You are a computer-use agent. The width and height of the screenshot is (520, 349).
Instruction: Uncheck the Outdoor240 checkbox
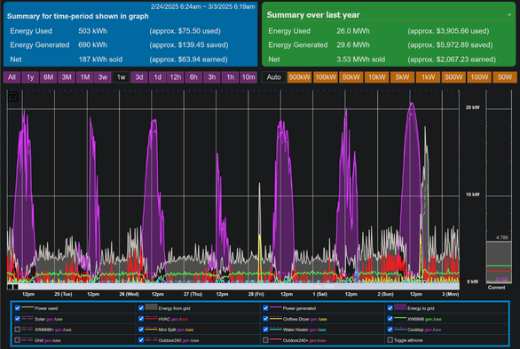tap(141, 340)
